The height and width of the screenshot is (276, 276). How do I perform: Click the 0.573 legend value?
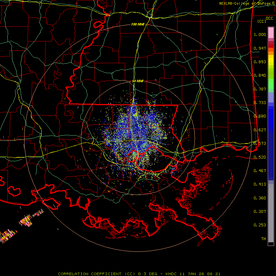260,144
